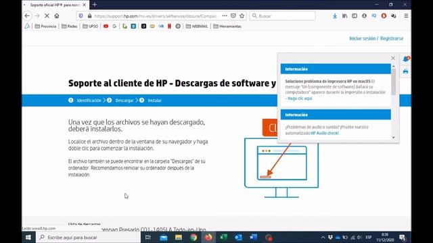Open the Netflix bookmark
The height and width of the screenshot is (243, 433).
pyautogui.click(x=169, y=26)
